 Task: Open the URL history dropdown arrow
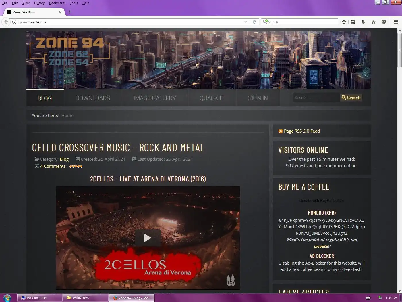(246, 22)
